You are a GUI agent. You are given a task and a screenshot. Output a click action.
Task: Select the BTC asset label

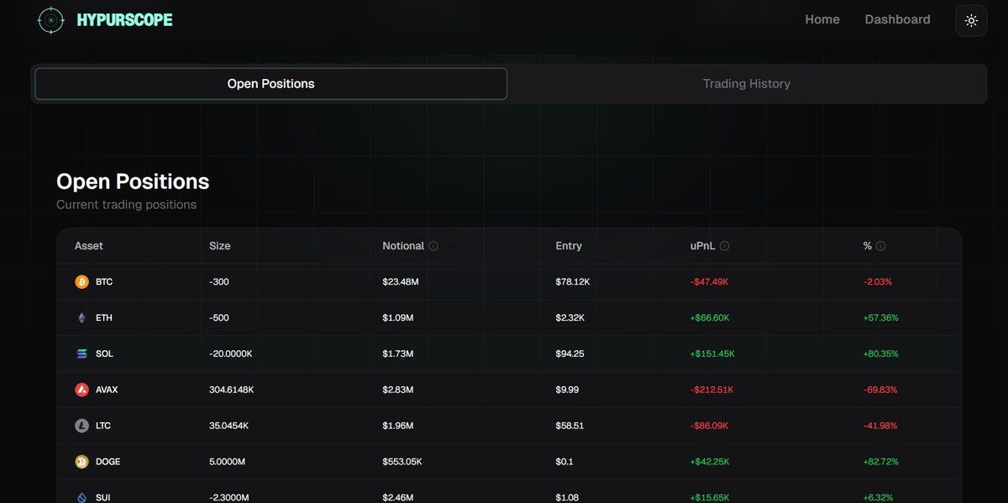(x=104, y=282)
